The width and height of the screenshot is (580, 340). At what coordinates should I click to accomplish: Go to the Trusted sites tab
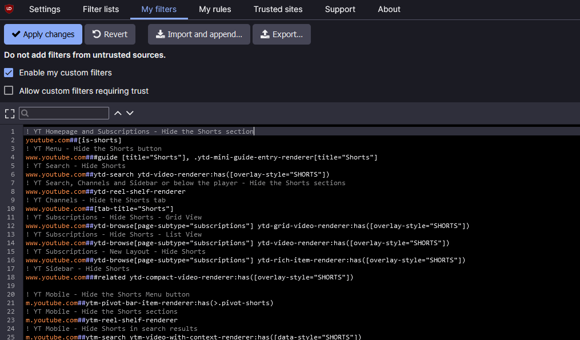point(278,9)
